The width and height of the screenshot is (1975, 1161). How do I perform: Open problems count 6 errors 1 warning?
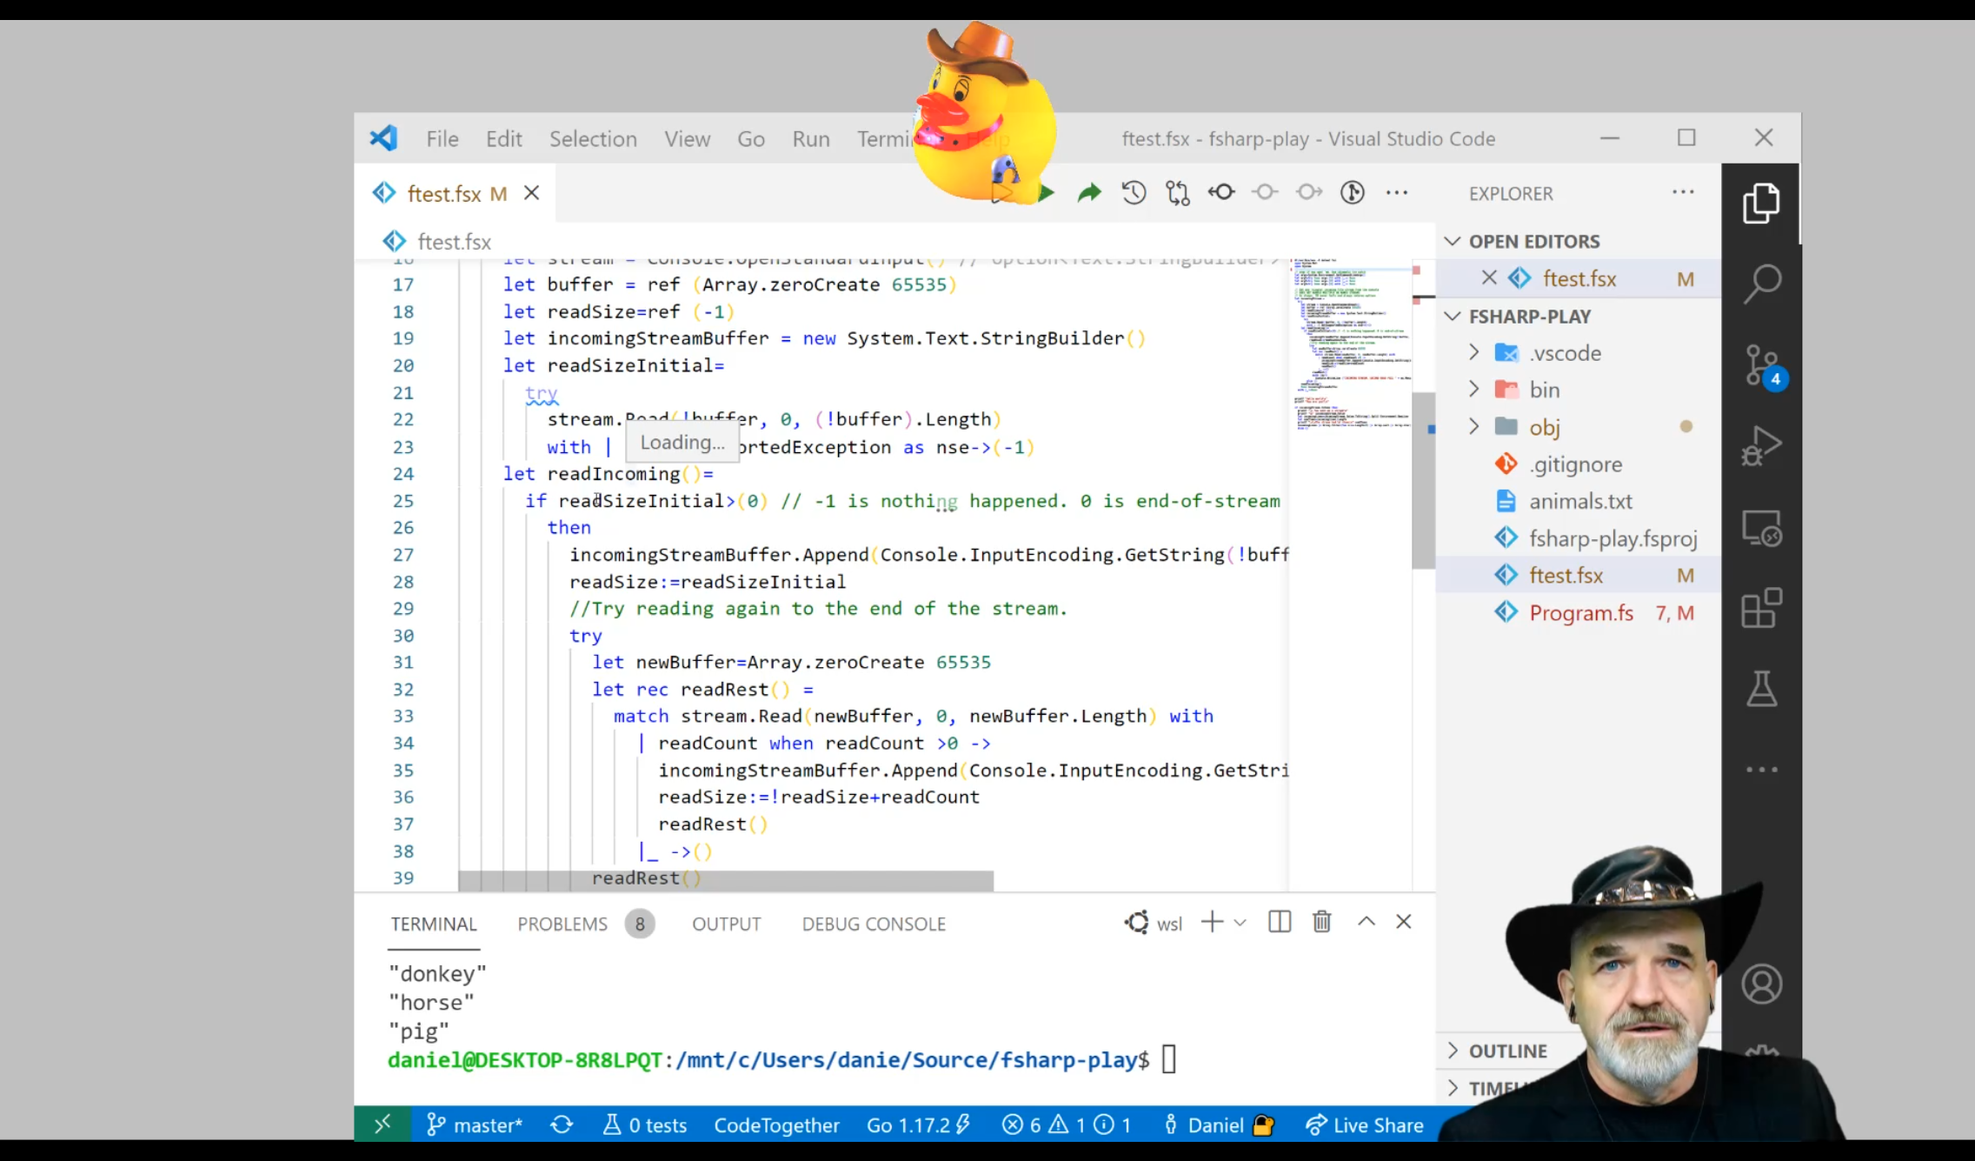(x=1066, y=1124)
